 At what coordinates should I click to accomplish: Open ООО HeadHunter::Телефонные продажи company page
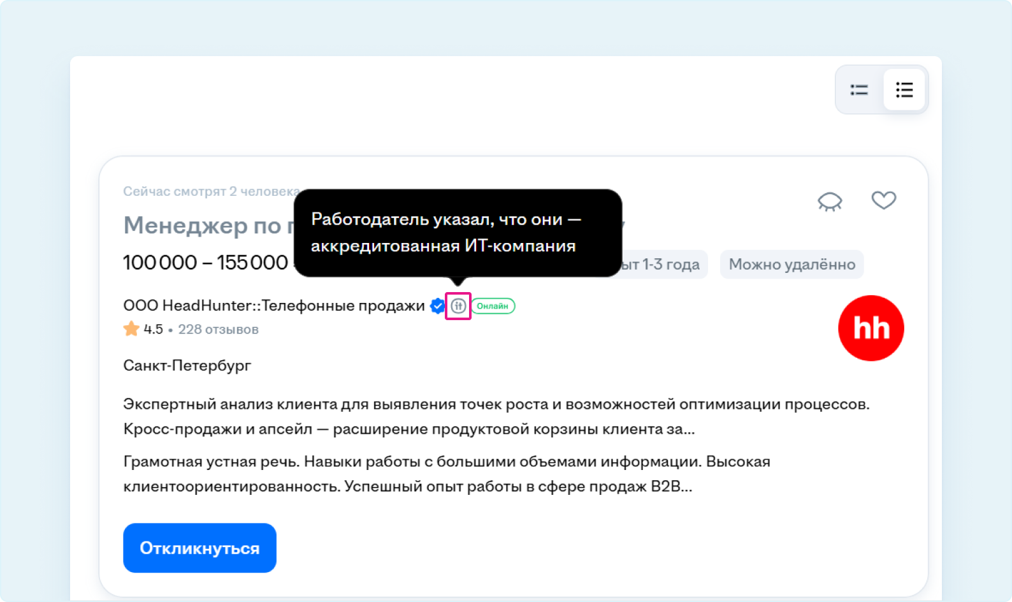pos(273,306)
